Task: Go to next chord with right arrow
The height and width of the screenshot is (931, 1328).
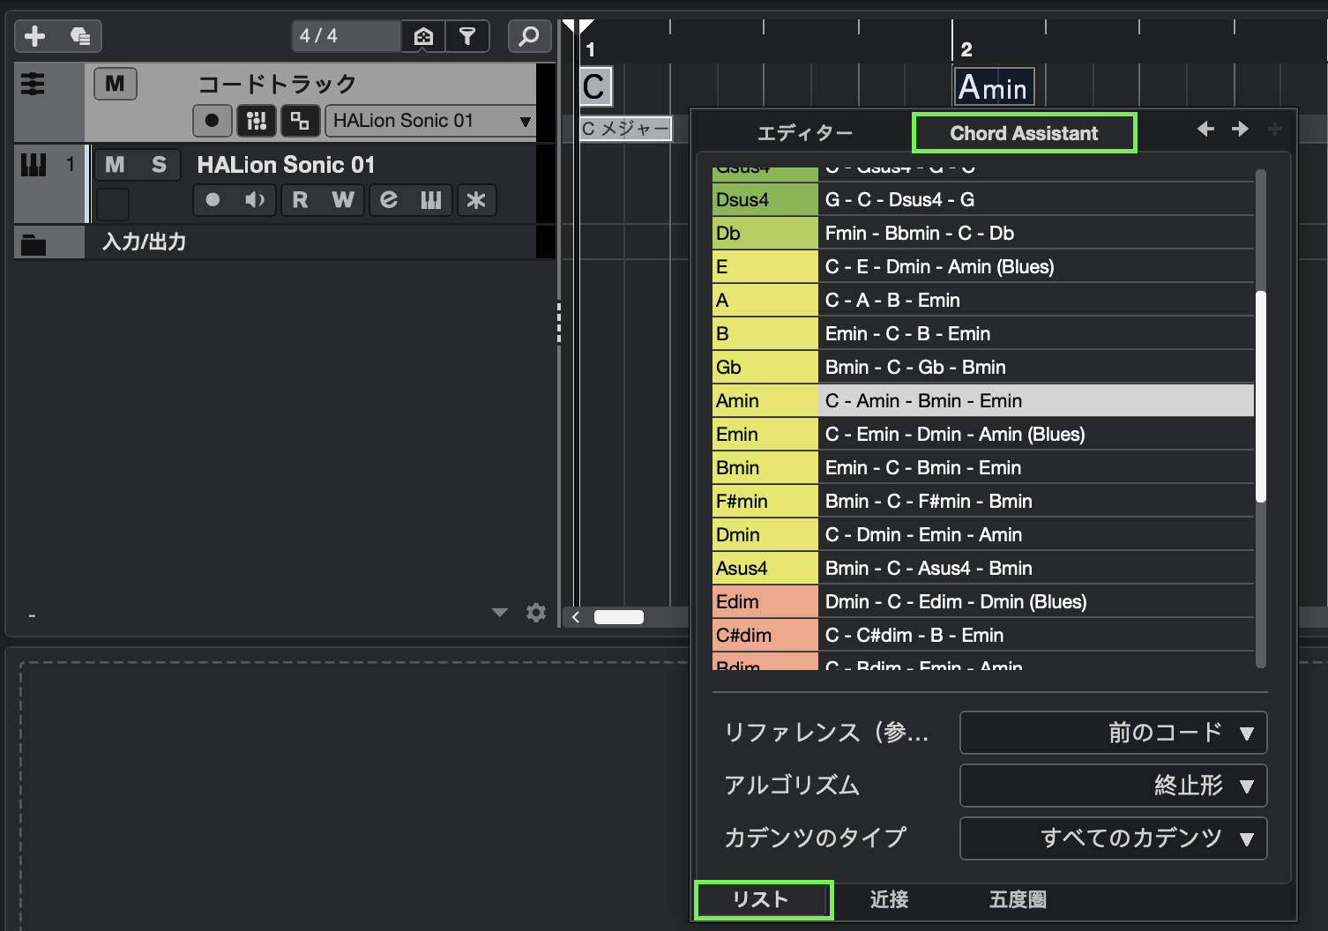Action: pos(1240,130)
